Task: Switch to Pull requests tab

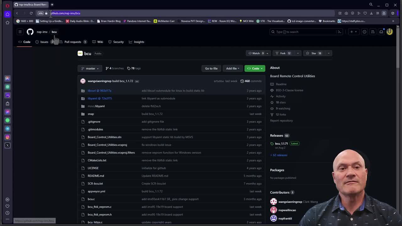Action: (x=73, y=42)
